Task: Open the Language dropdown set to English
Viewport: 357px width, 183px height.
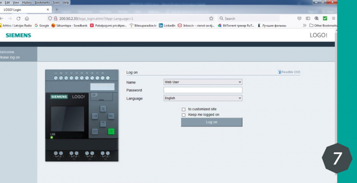Action: coord(203,98)
